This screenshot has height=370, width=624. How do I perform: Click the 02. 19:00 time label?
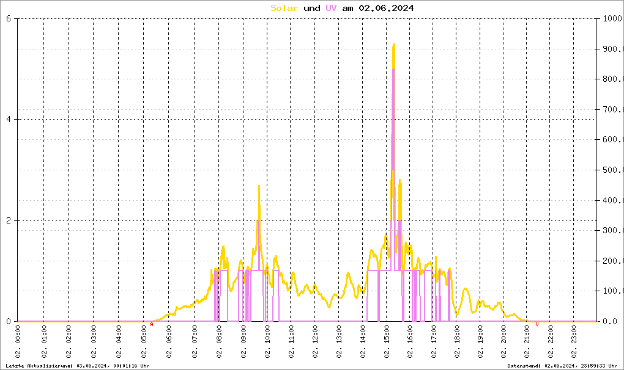click(x=480, y=342)
